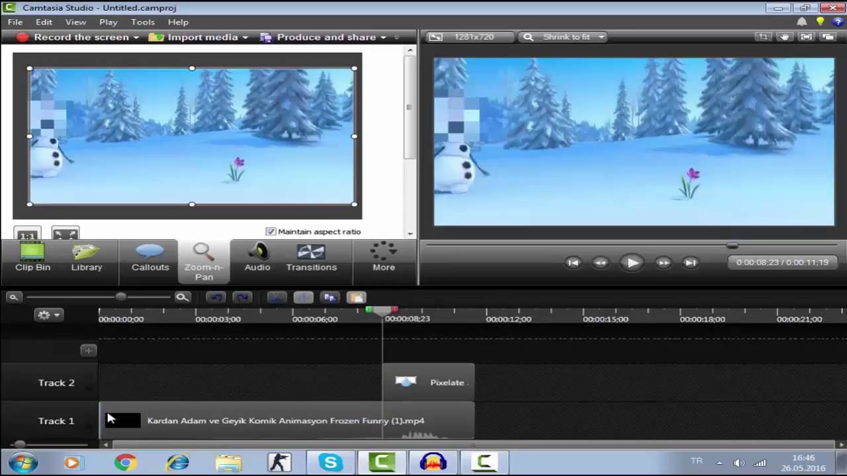Image resolution: width=847 pixels, height=476 pixels.
Task: Expand Import media dropdown arrow
Action: point(245,38)
